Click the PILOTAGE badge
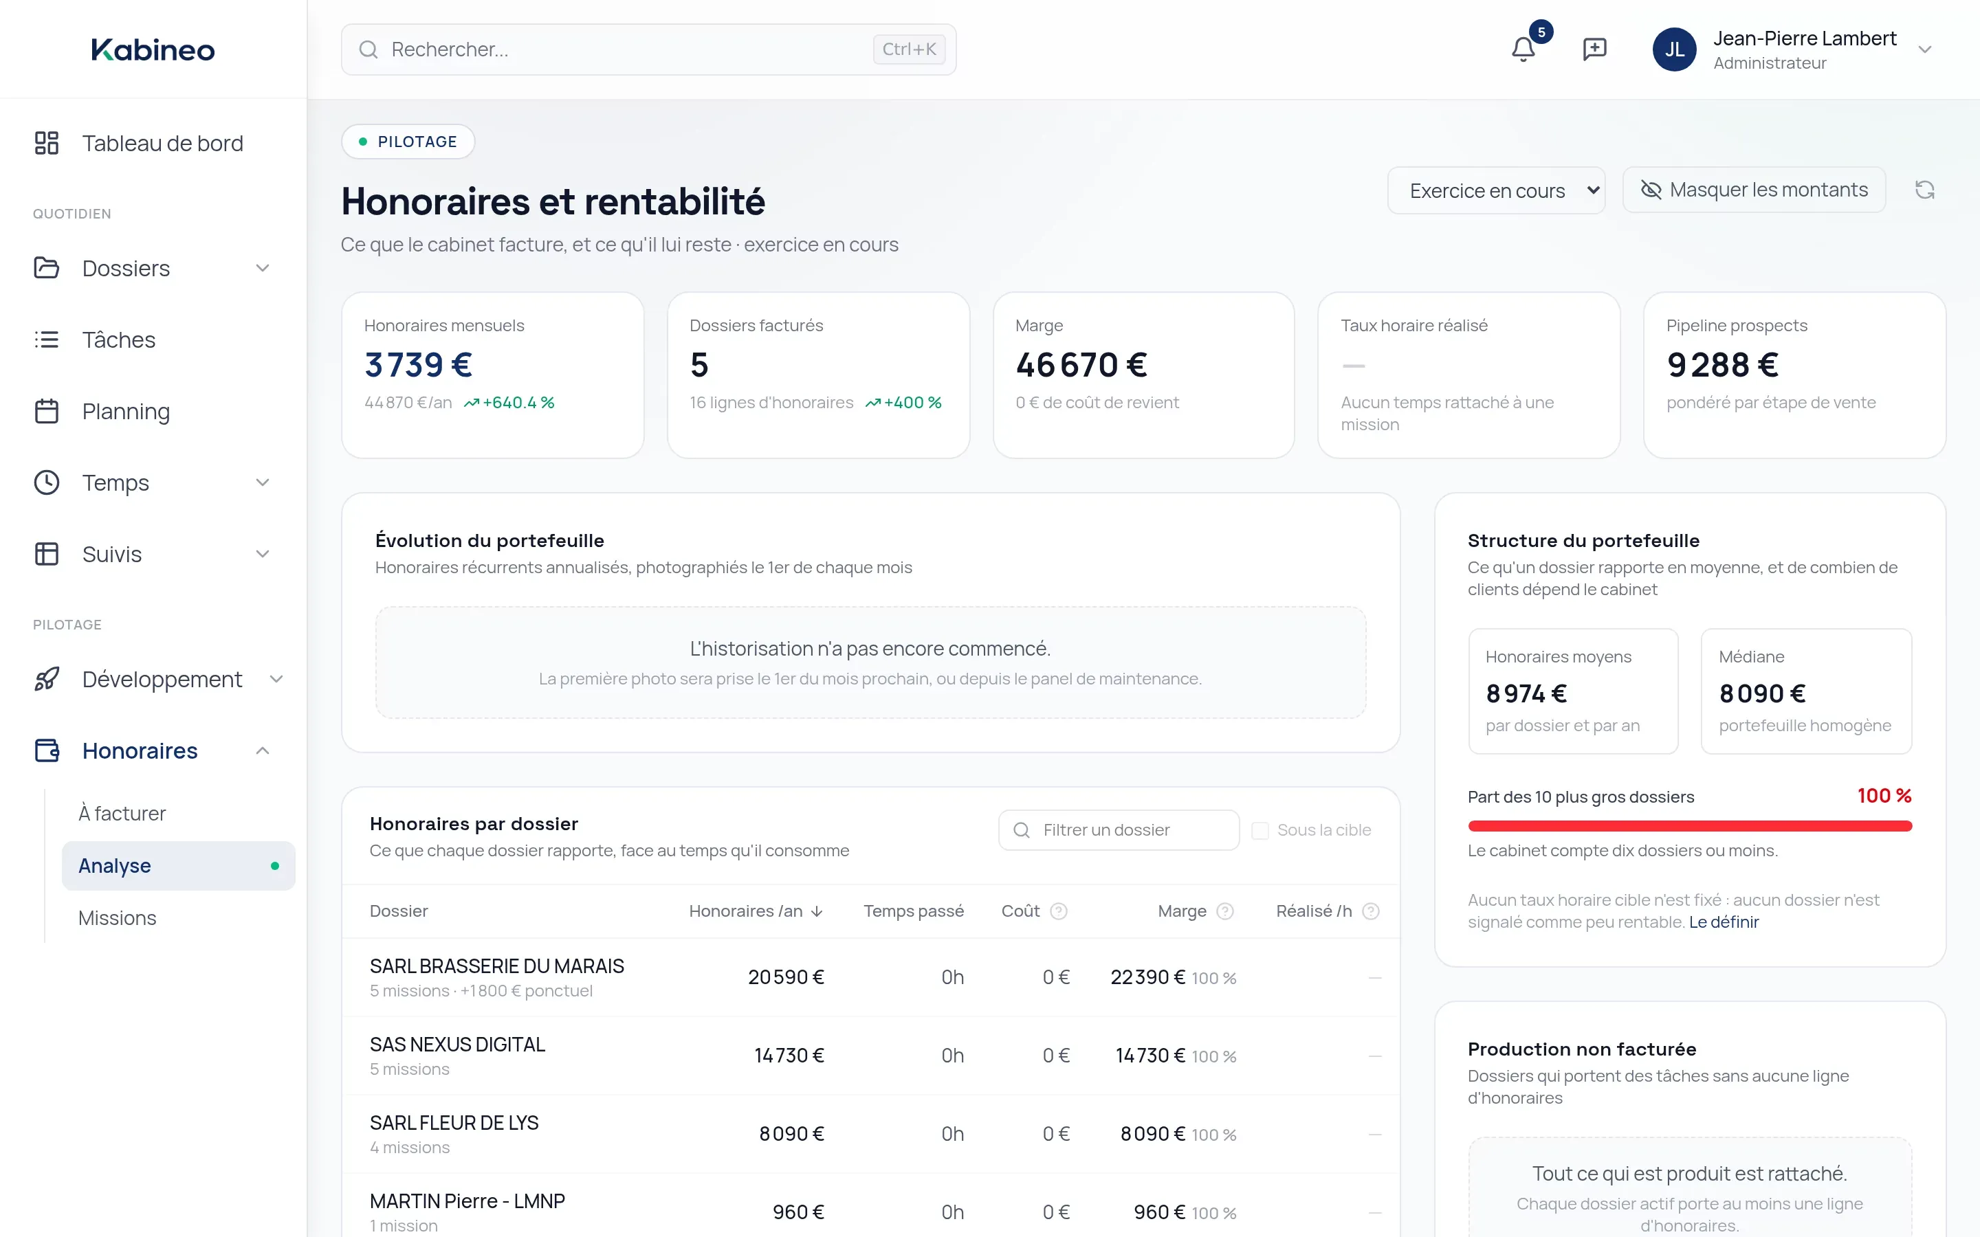The image size is (1980, 1237). click(408, 142)
